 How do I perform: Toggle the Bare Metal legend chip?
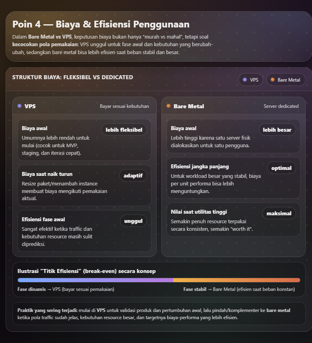click(x=286, y=80)
